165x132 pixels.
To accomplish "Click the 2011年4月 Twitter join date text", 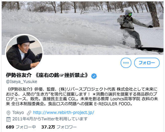I will click(x=50, y=119).
